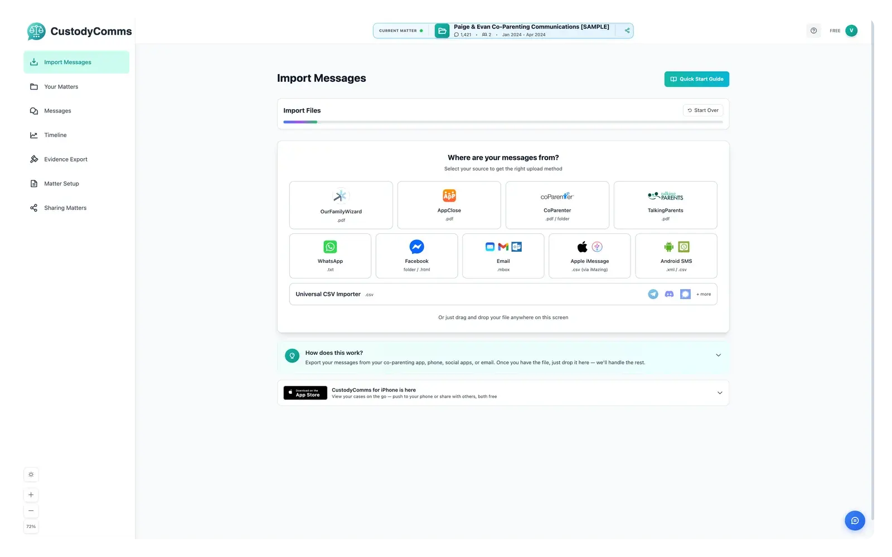The height and width of the screenshot is (557, 892).
Task: Go to Import Messages in sidebar
Action: 76,62
